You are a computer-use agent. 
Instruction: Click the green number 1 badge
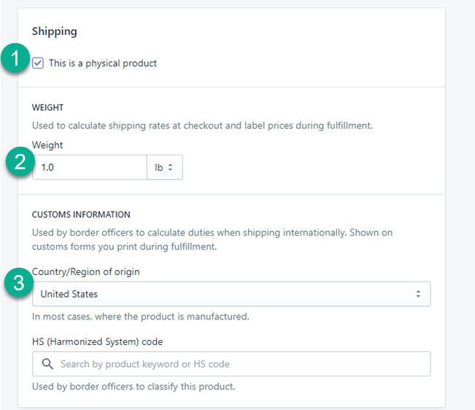tap(16, 61)
